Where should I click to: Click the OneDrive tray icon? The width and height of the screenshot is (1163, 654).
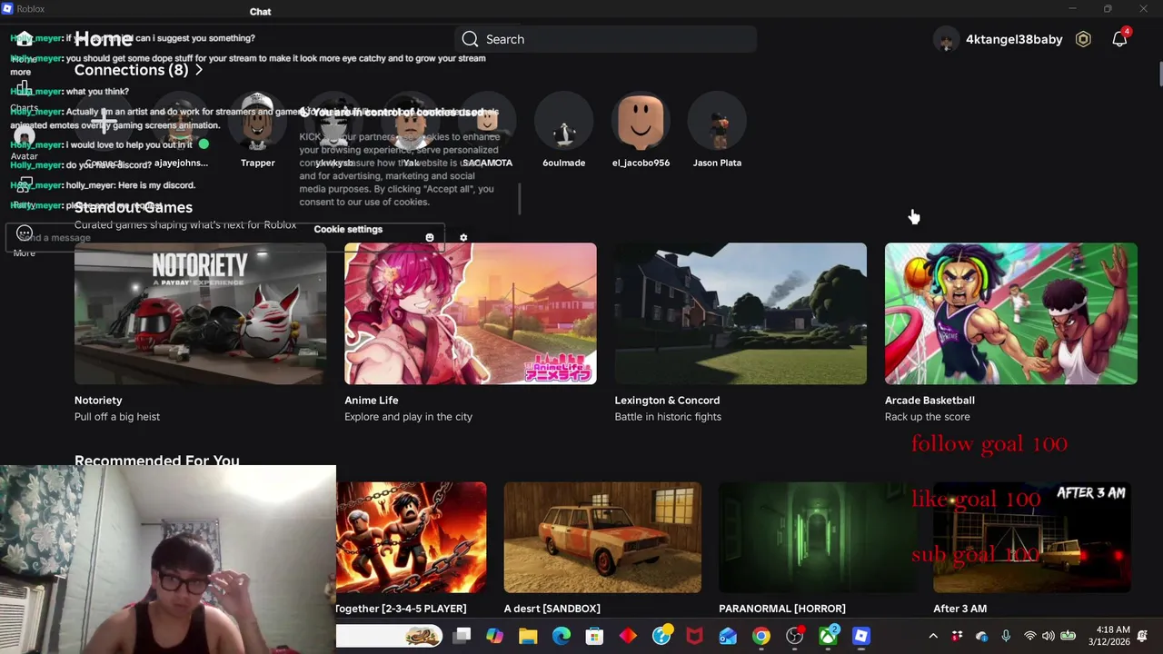click(981, 637)
